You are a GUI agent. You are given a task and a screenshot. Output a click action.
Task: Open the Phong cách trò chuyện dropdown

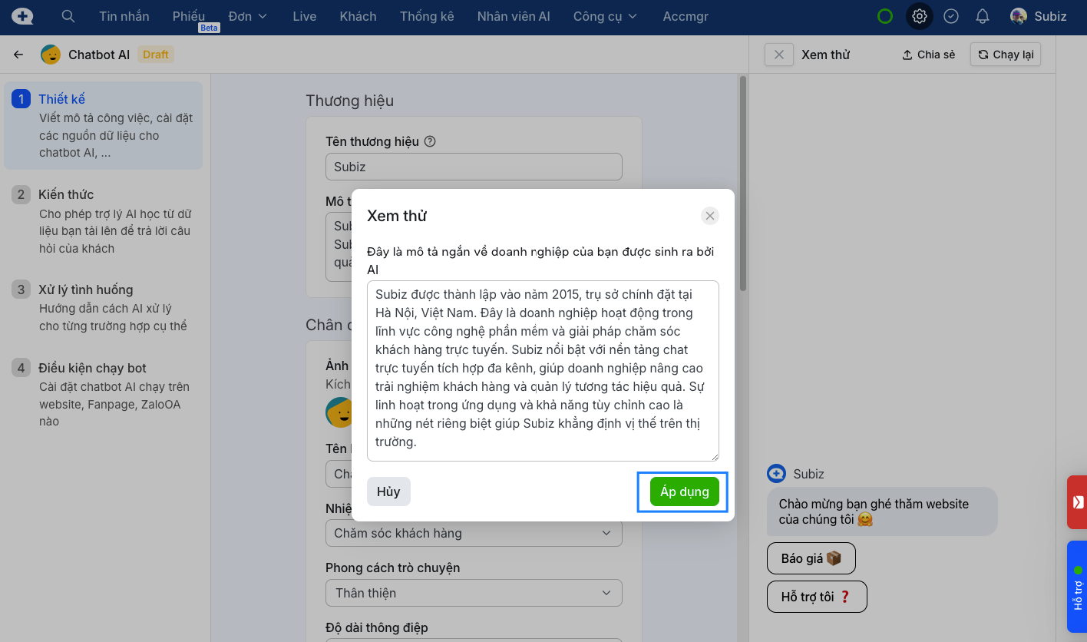pos(474,593)
